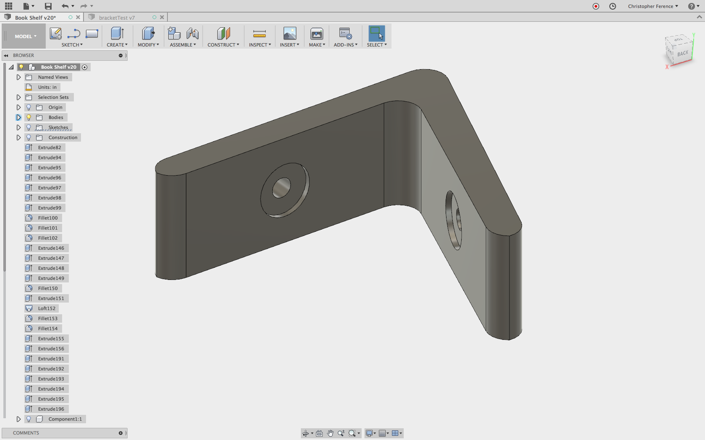Click the Extrude82 feature in the timeline list
Screen dimensions: 705x440
tap(49, 148)
